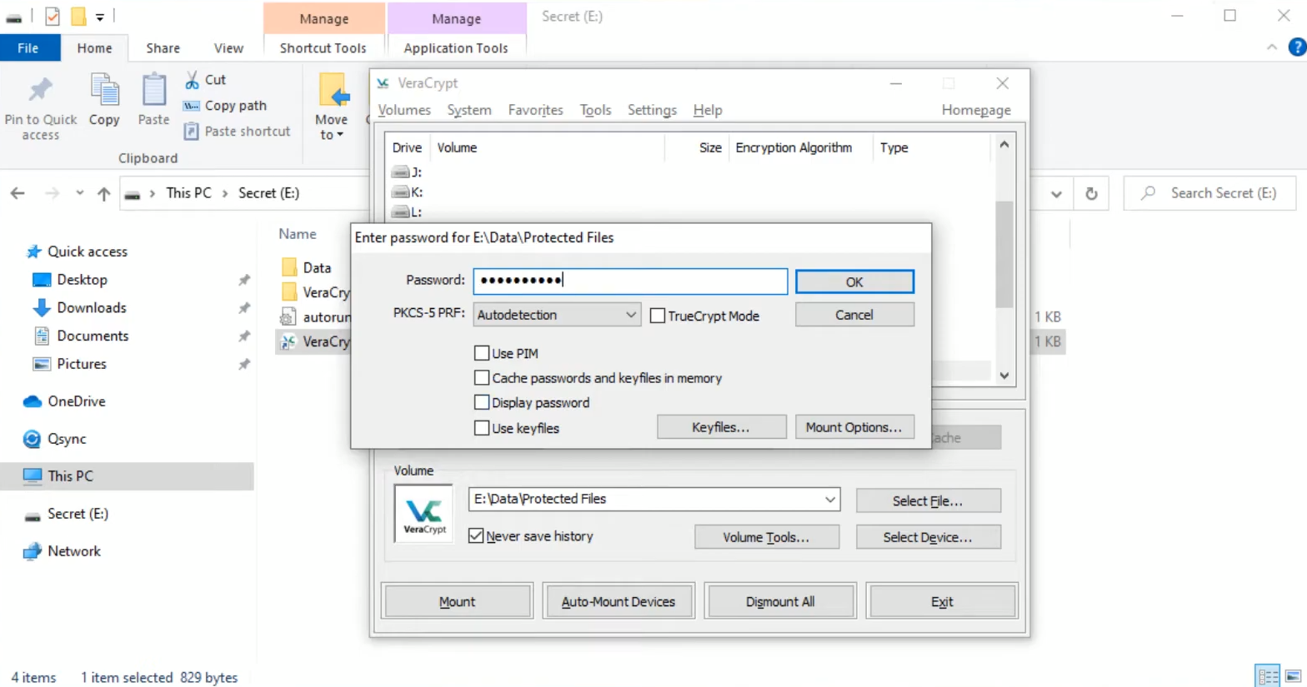Image resolution: width=1307 pixels, height=687 pixels.
Task: Go up one folder level arrow
Action: pos(103,193)
